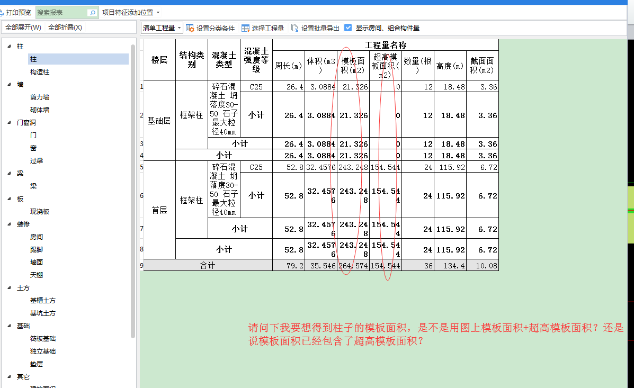Click the left tree panel scrollbar

tap(132, 191)
